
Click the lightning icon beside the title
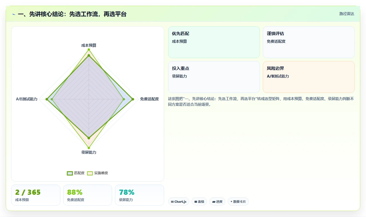point(14,14)
